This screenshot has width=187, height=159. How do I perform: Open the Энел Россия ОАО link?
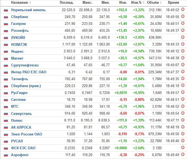[27, 134]
